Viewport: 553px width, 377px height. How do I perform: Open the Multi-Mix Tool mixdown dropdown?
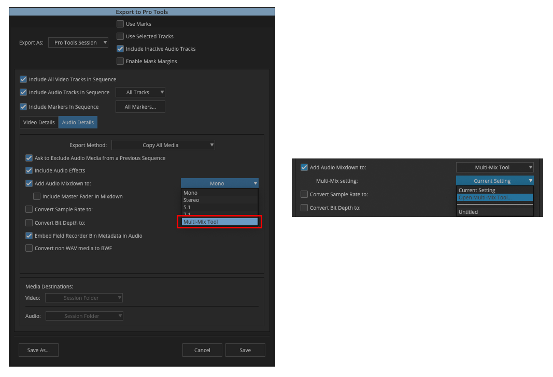[495, 167]
